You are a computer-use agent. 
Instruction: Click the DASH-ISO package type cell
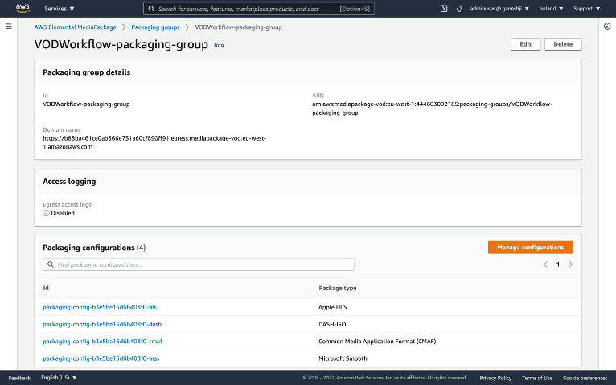[x=332, y=324]
